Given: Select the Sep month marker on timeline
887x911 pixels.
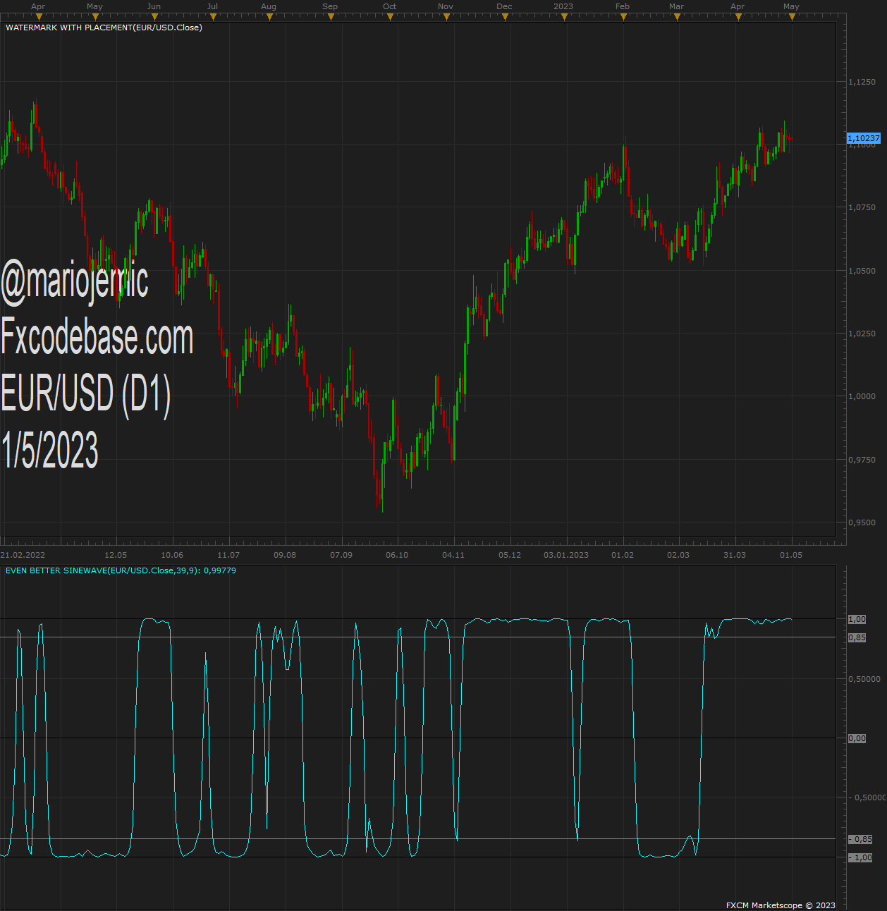Looking at the screenshot, I should [x=331, y=17].
